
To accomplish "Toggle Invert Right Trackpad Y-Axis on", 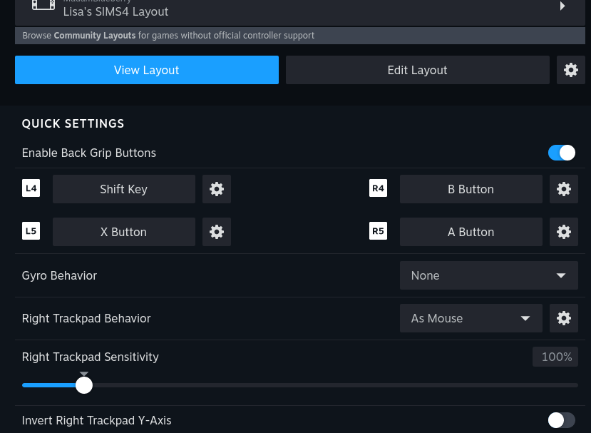I will (561, 420).
